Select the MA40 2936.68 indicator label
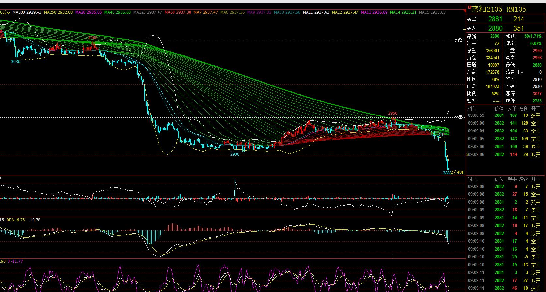Screen dimensions: 546x292 (117, 12)
